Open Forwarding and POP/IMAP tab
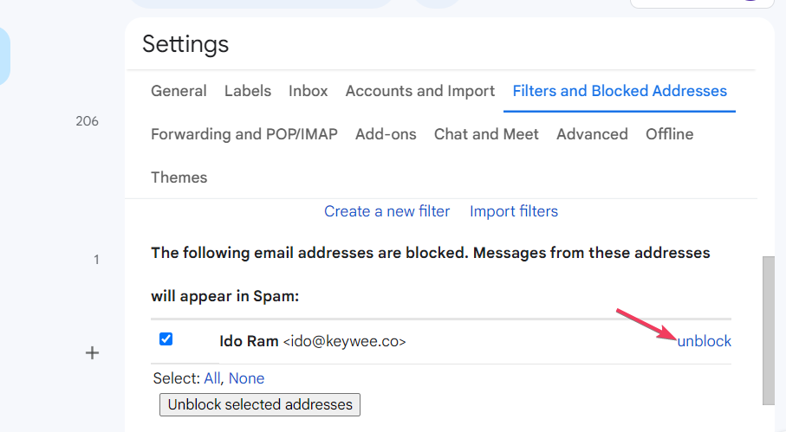The width and height of the screenshot is (786, 432). click(x=244, y=134)
